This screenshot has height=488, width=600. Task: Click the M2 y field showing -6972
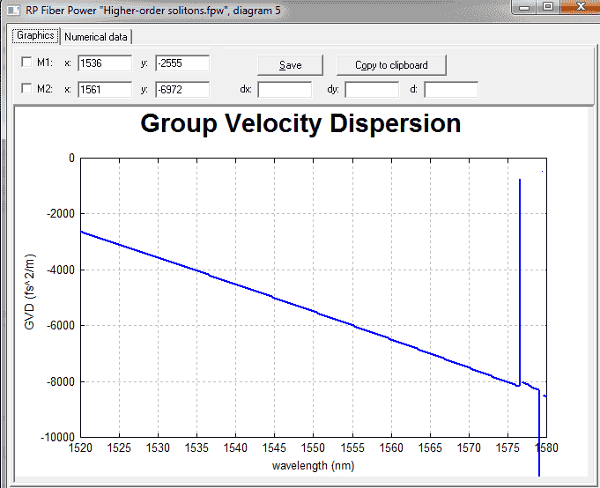pyautogui.click(x=182, y=90)
